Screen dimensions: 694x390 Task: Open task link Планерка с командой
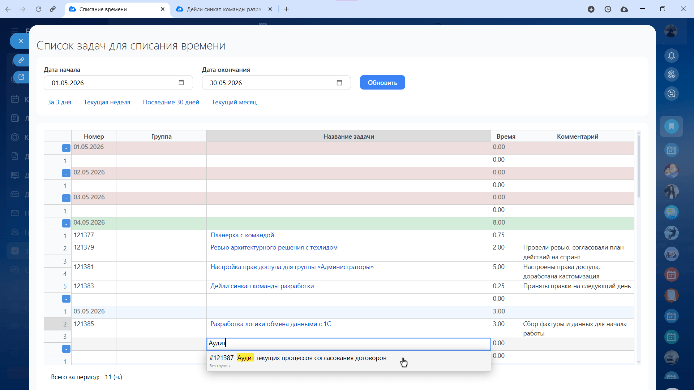(242, 235)
